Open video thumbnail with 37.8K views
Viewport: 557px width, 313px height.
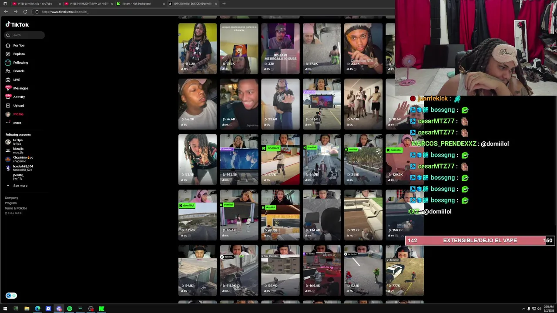tap(322, 48)
